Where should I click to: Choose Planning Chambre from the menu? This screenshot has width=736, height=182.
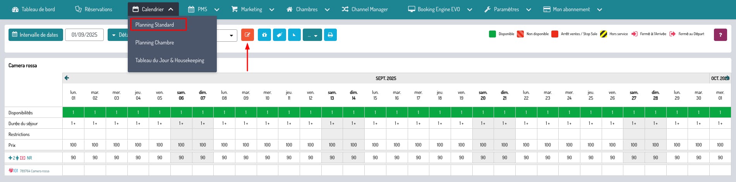point(154,43)
